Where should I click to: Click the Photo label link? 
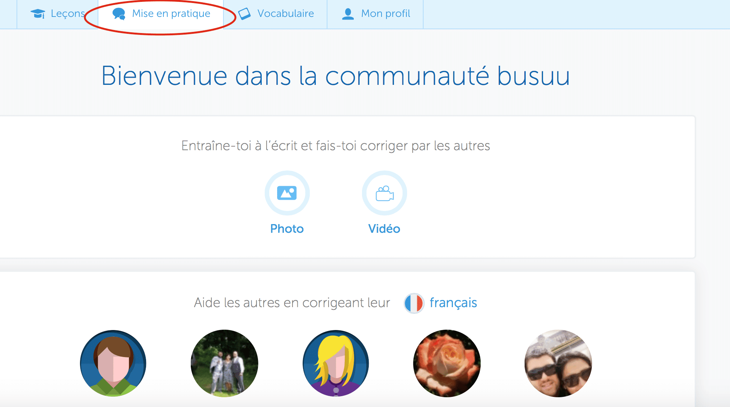[287, 229]
